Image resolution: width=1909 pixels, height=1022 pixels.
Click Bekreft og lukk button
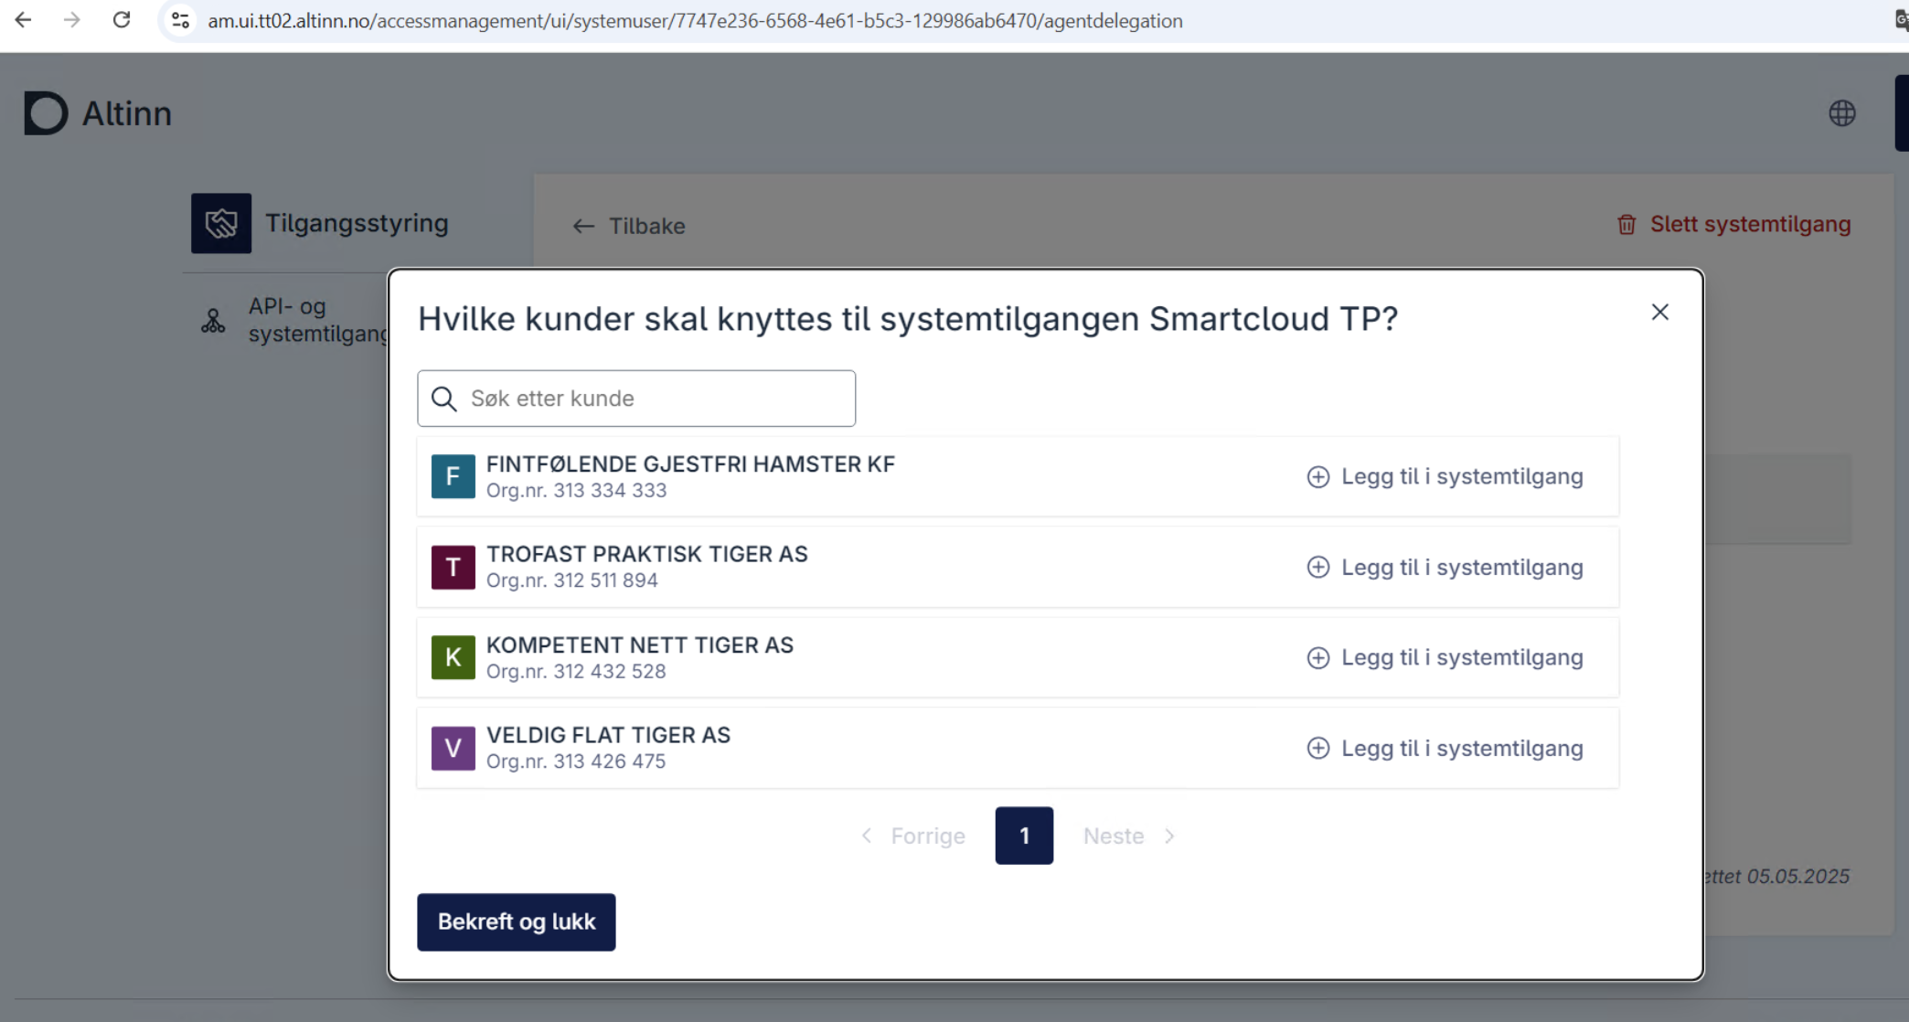pos(517,921)
